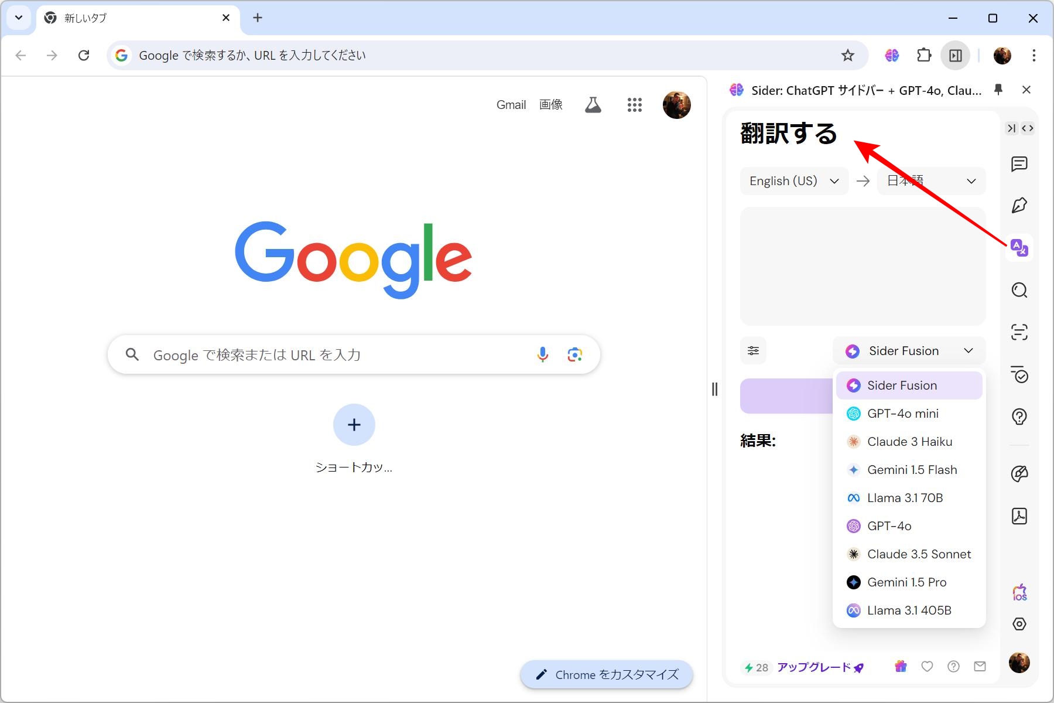
Task: Add a shortcut with plus tile
Action: (354, 425)
